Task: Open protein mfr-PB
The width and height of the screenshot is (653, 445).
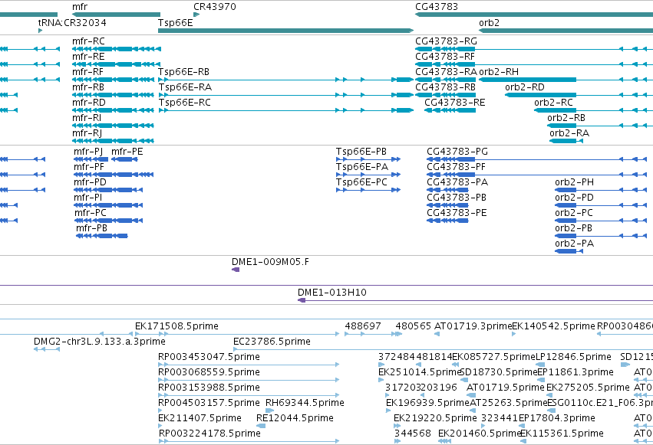Action: (x=102, y=236)
